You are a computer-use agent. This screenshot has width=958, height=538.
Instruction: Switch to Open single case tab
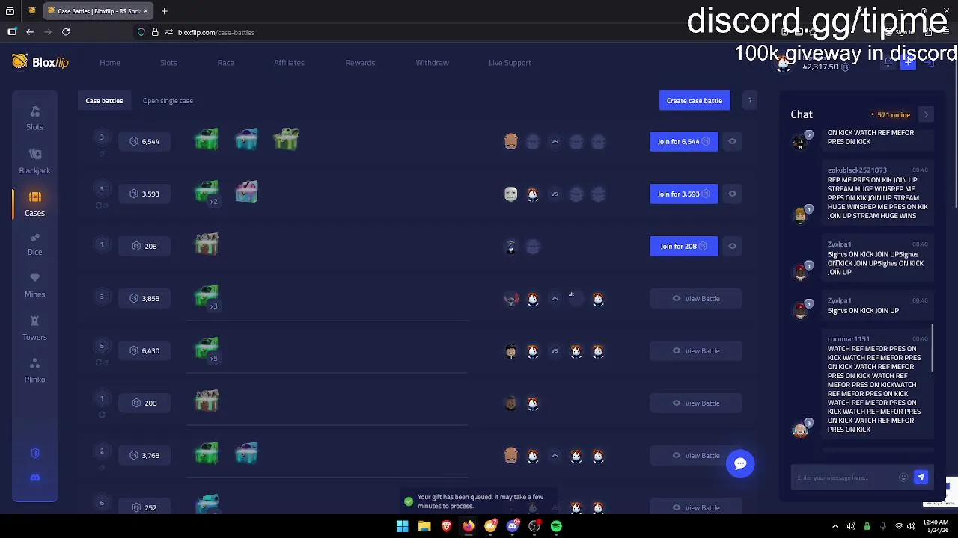168,100
